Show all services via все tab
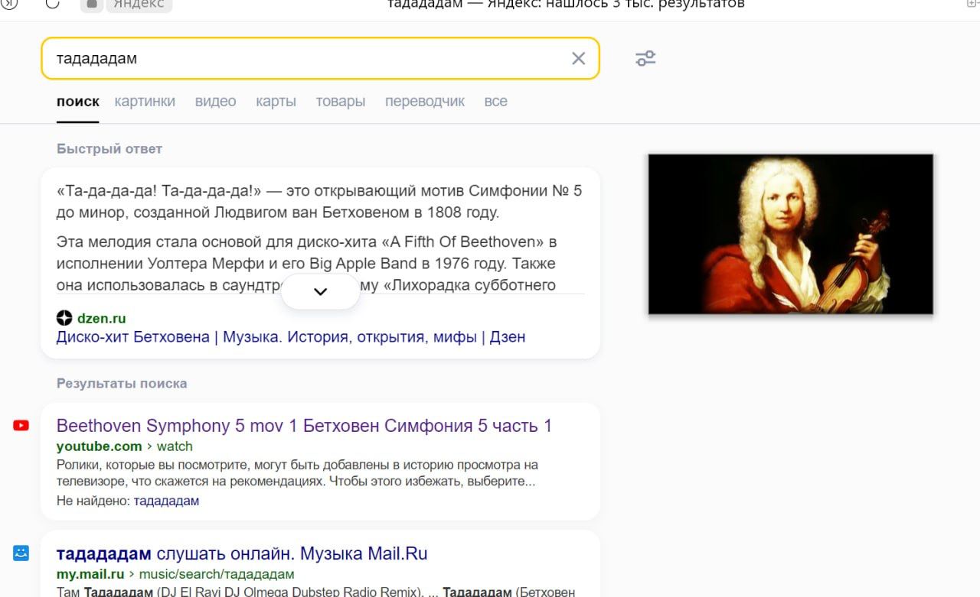This screenshot has width=980, height=597. 495,102
